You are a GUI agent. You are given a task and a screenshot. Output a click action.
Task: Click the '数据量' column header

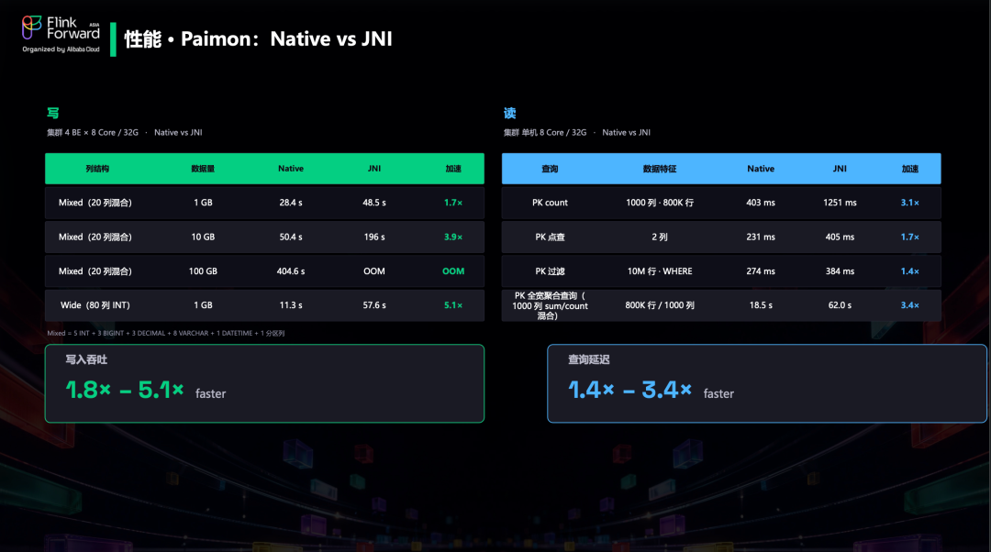[203, 169]
